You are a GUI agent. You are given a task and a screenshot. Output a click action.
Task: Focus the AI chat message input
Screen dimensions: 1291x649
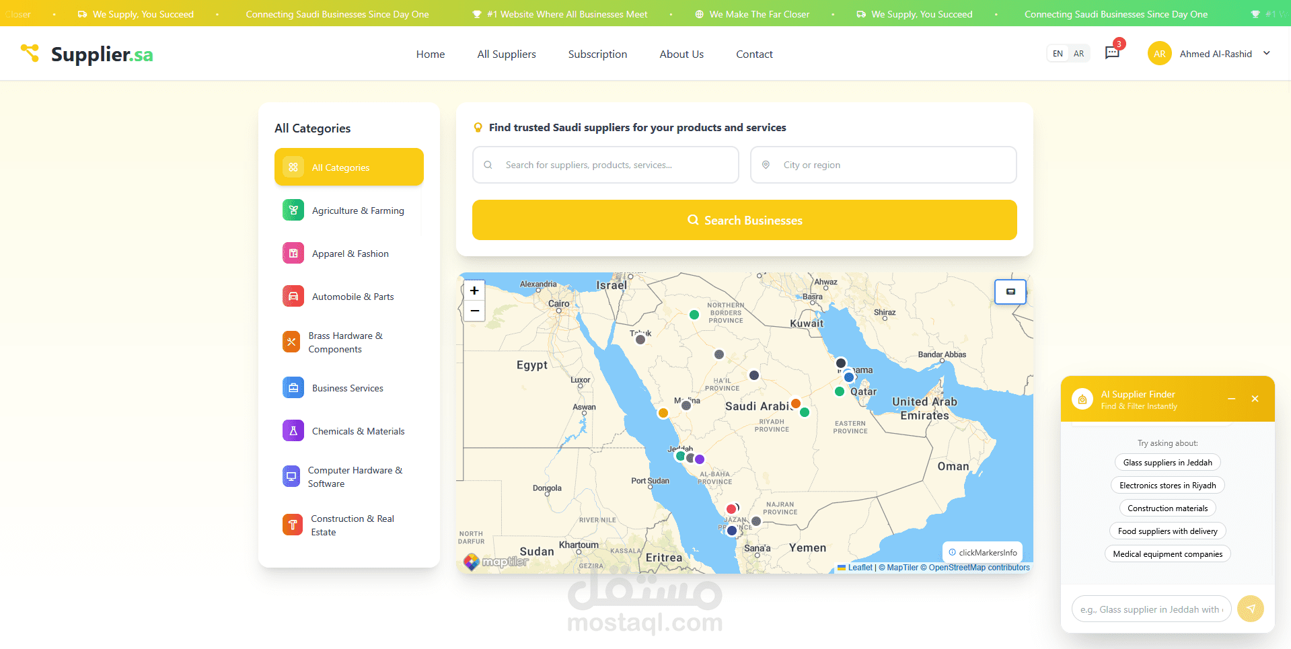click(1152, 609)
